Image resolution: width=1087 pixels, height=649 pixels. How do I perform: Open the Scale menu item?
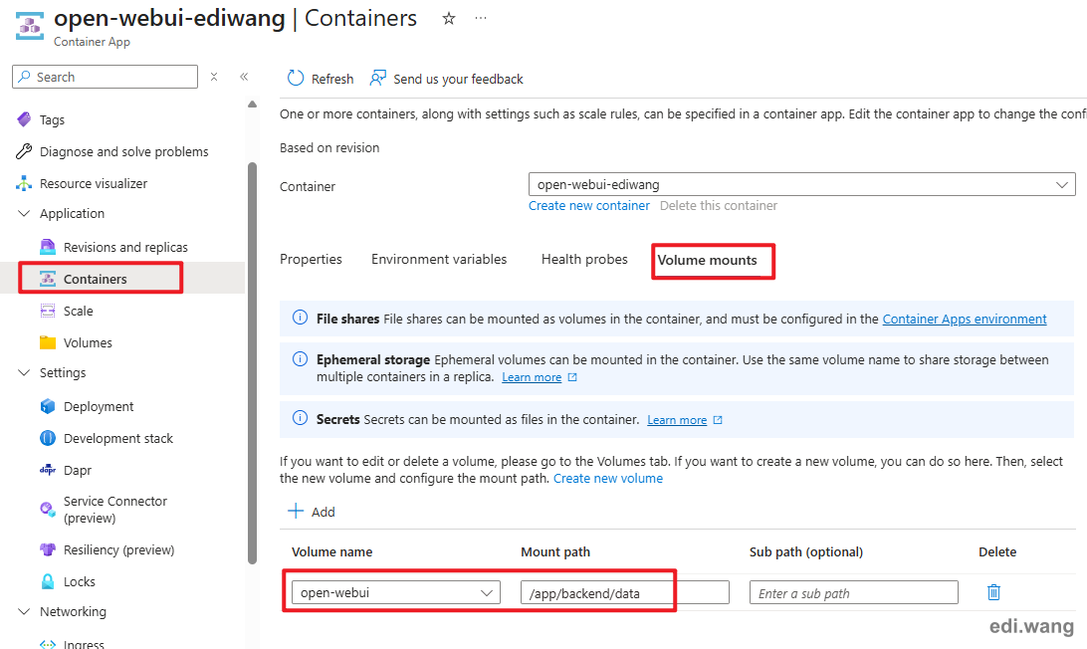(x=79, y=311)
